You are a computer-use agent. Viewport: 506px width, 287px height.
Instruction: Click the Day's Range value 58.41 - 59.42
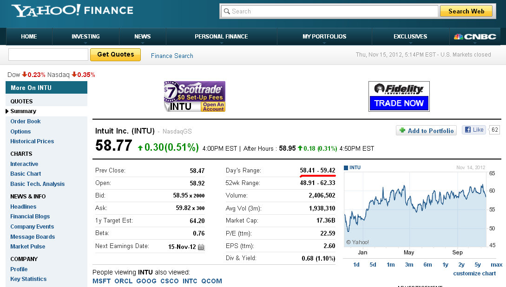[317, 171]
